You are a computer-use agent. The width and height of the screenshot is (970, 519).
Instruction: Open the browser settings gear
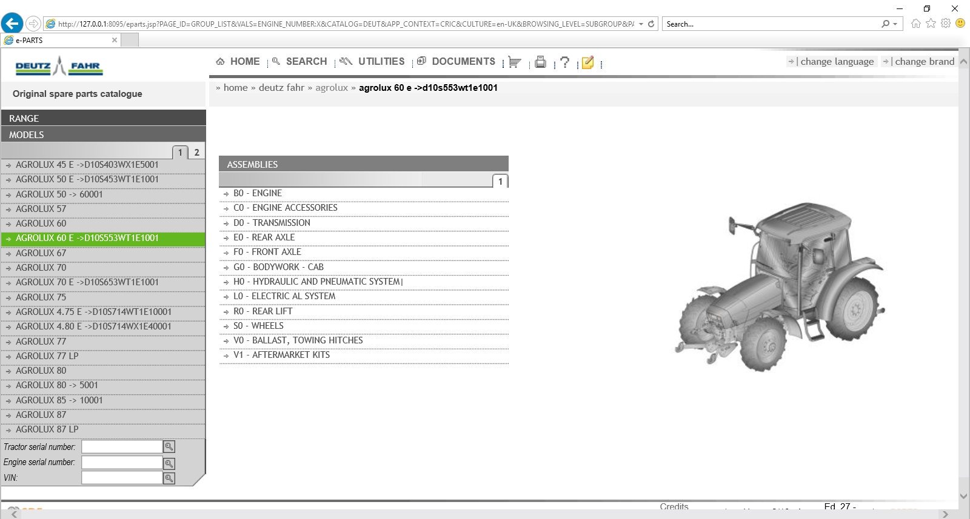click(946, 24)
